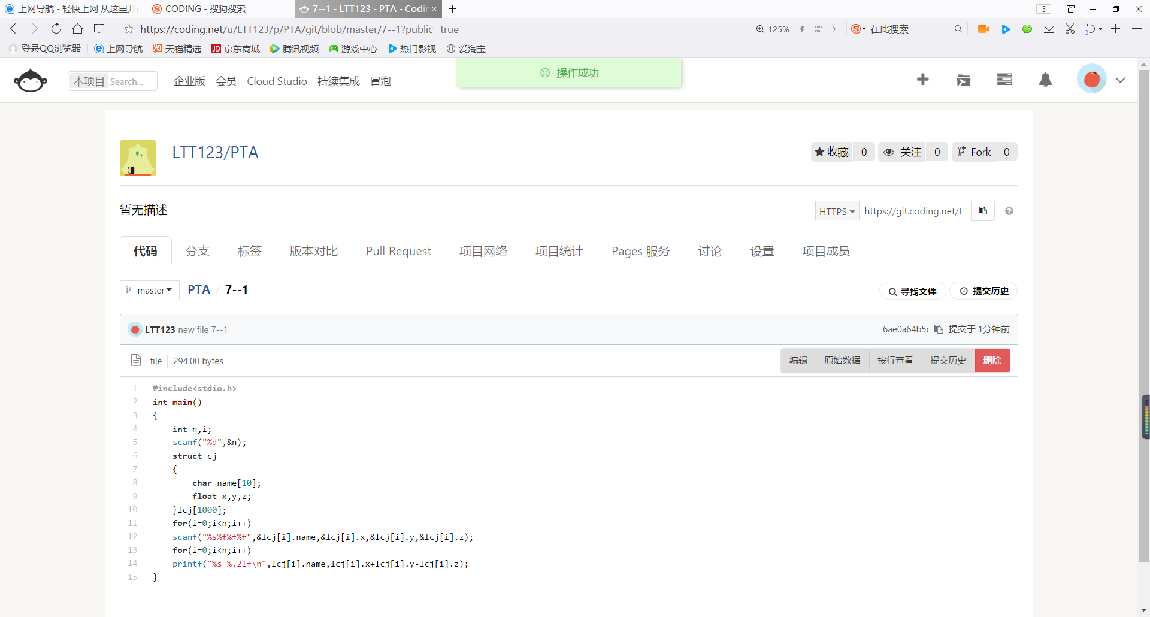Click the browser address bar URL
The image size is (1150, 617).
[299, 29]
